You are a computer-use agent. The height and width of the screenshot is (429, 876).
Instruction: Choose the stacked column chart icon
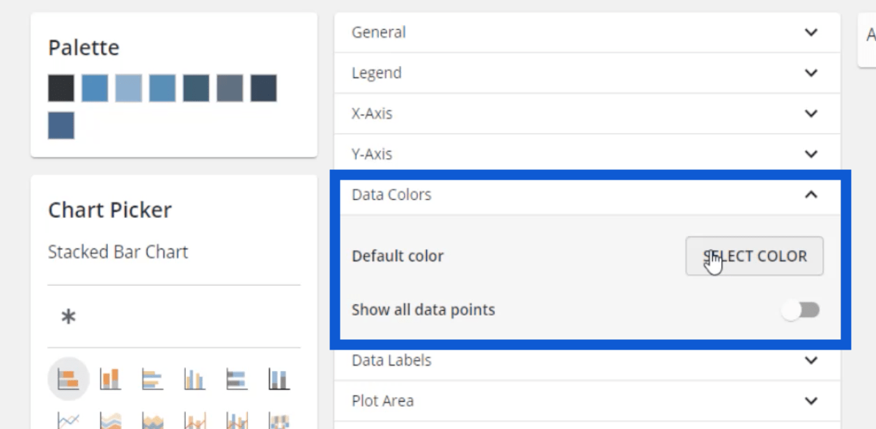tap(110, 380)
